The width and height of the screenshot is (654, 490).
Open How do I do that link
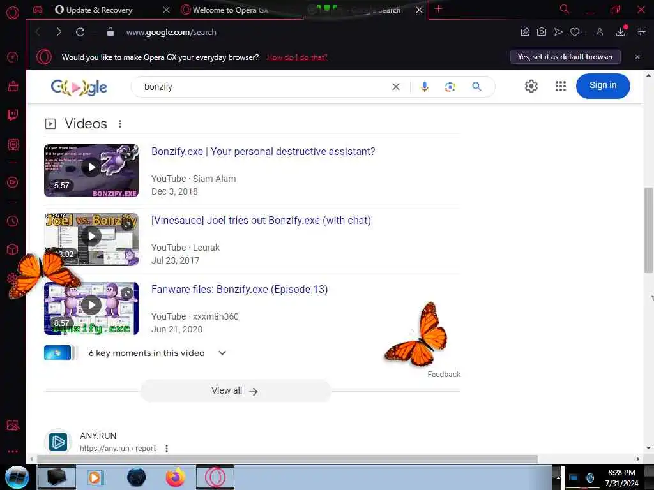click(297, 57)
